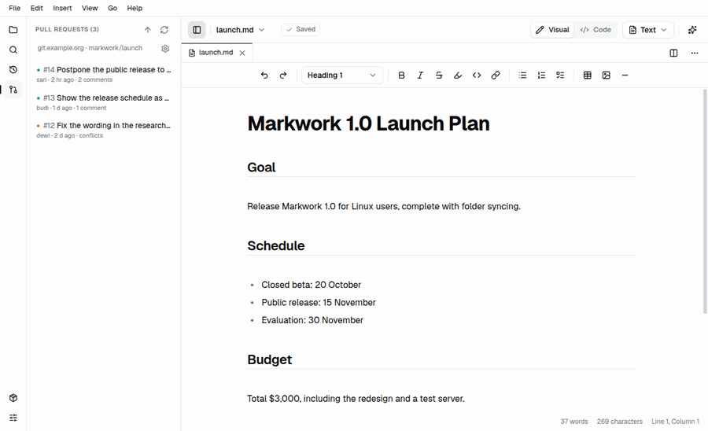Click the editor vertical scrollbar
708x431 pixels.
click(x=705, y=201)
